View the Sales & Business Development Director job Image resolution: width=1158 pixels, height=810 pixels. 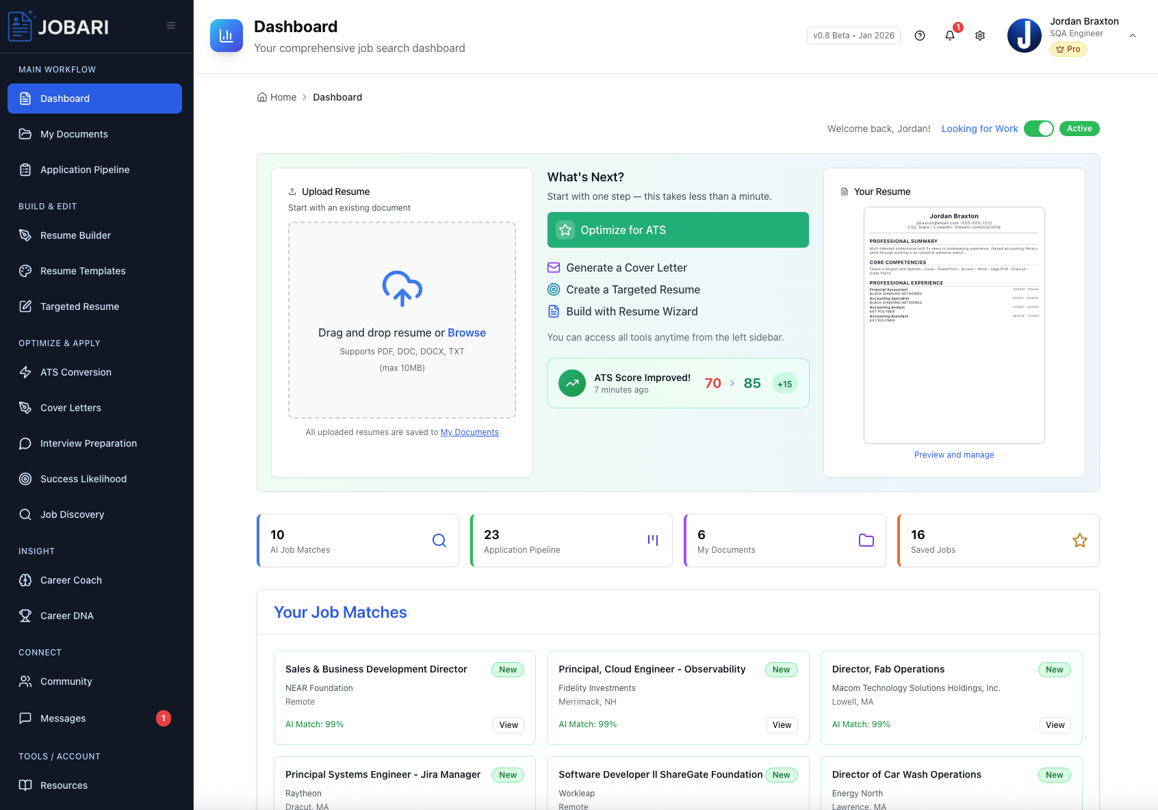(x=509, y=725)
